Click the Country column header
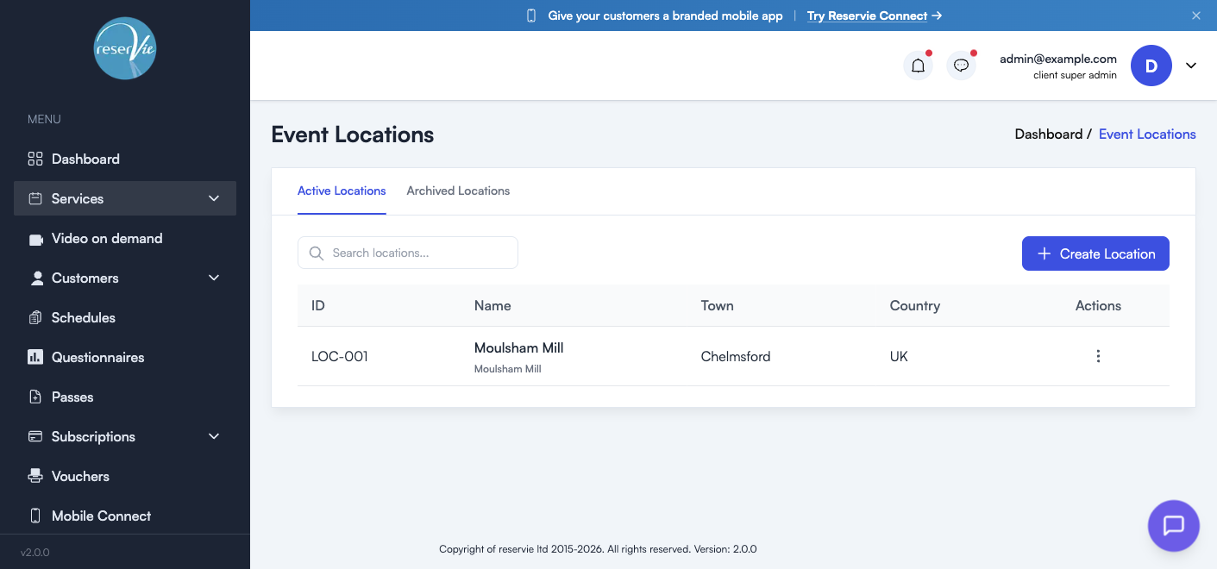This screenshot has width=1217, height=569. [x=915, y=305]
